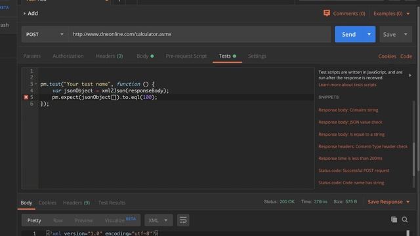Open the response Headers (9) tab
420x236 pixels.
tap(76, 203)
